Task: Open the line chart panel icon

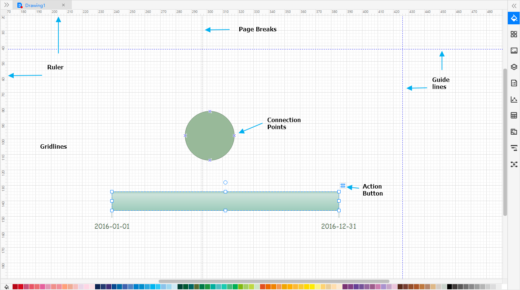Action: tap(514, 99)
